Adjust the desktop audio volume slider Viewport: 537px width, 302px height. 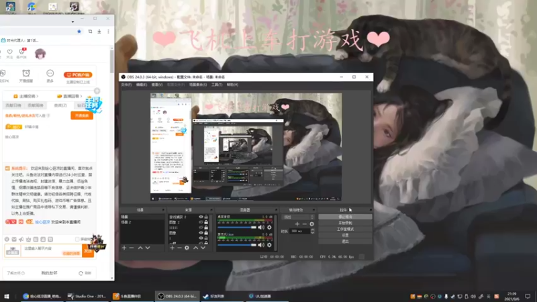[x=237, y=228]
